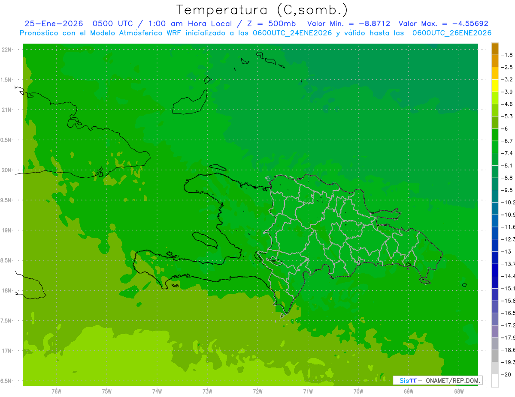Pick the light green swatch between -4.6 and -5.3
Image resolution: width=515 pixels, height=397 pixels.
[495, 110]
